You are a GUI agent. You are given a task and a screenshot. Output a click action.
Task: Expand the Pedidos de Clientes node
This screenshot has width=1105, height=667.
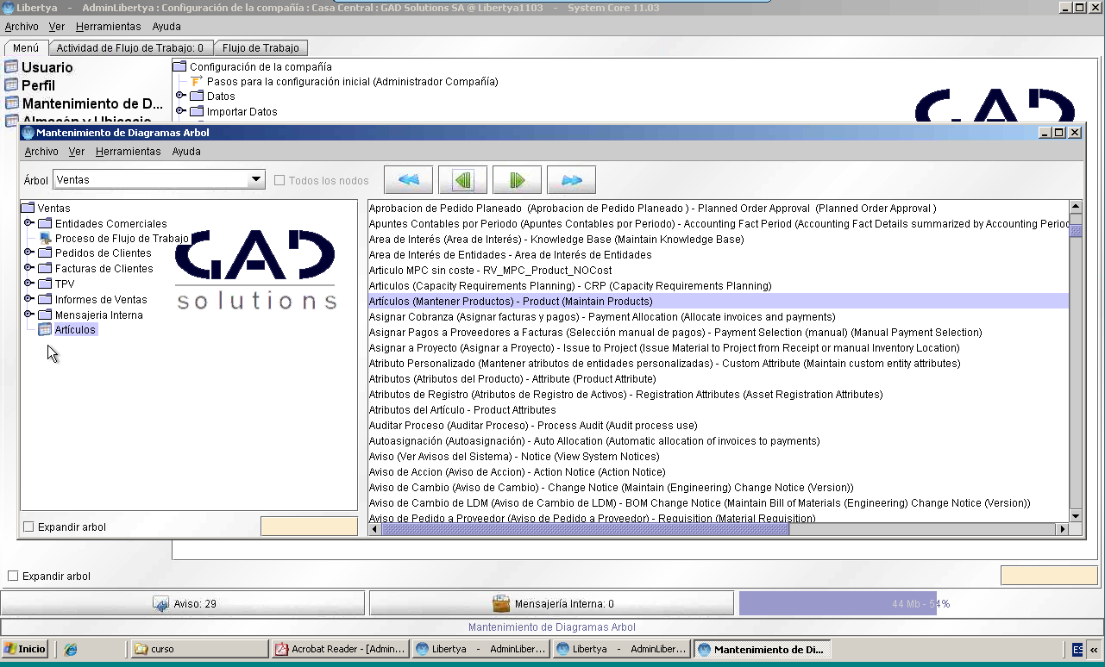click(x=28, y=252)
